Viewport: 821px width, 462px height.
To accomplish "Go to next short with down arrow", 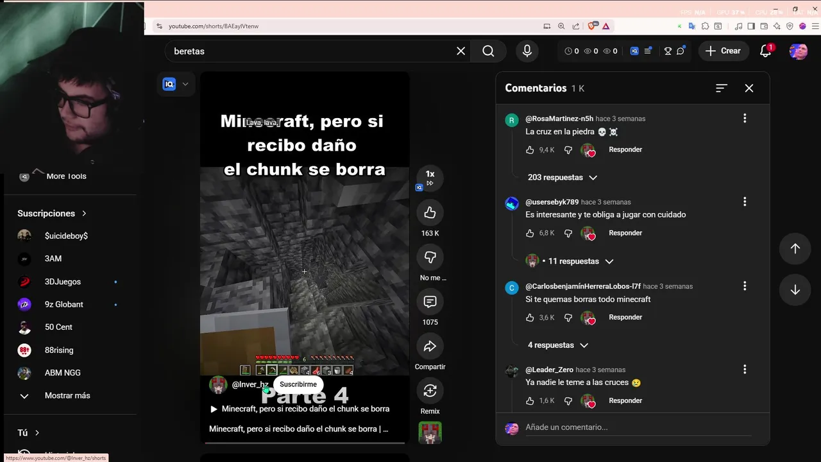I will (x=795, y=289).
